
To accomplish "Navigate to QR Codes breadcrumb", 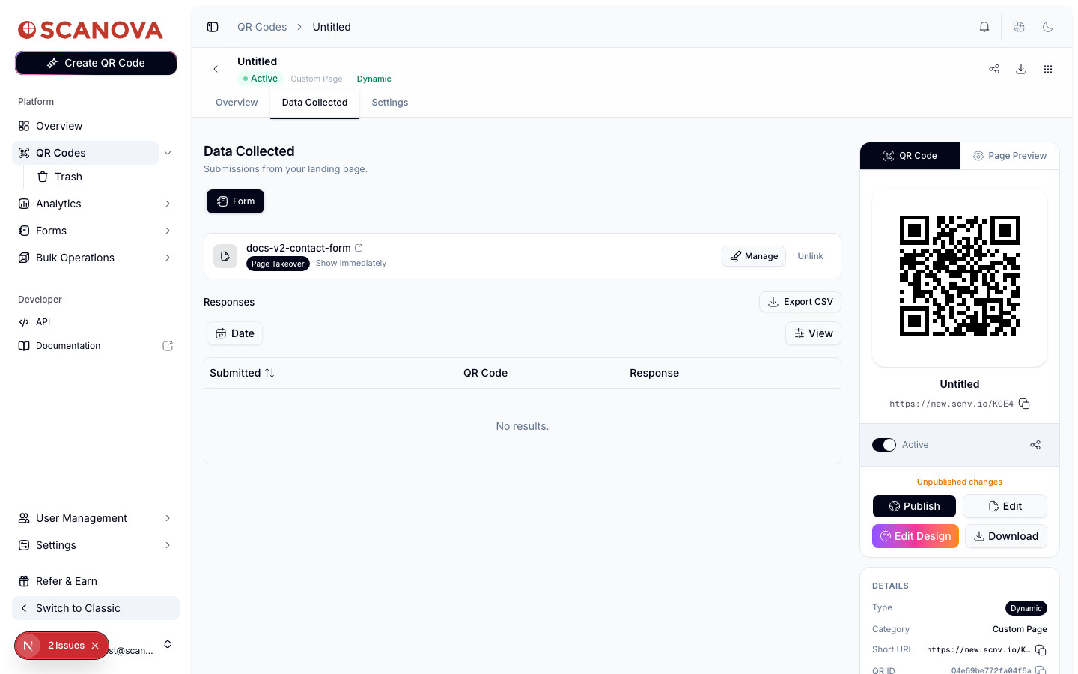I will (x=262, y=27).
